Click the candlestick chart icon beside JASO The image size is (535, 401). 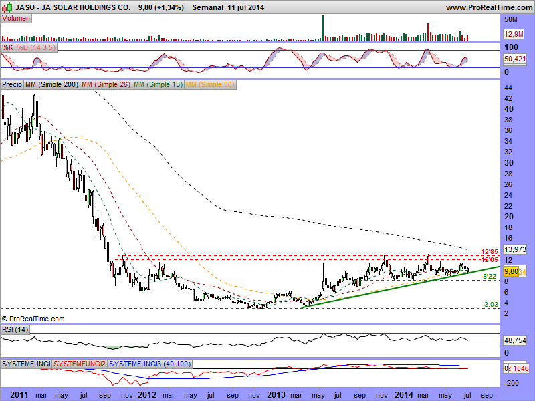click(x=7, y=7)
